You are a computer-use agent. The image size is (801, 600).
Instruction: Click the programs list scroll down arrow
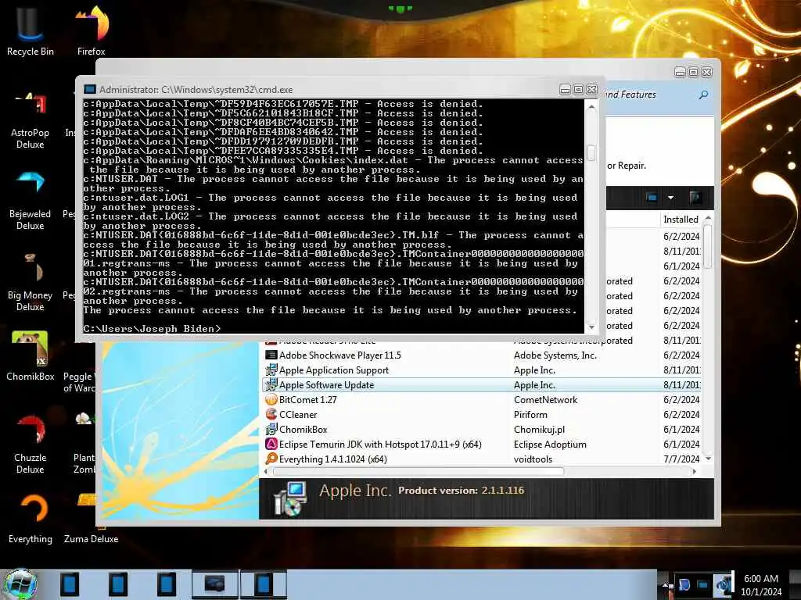pos(708,459)
